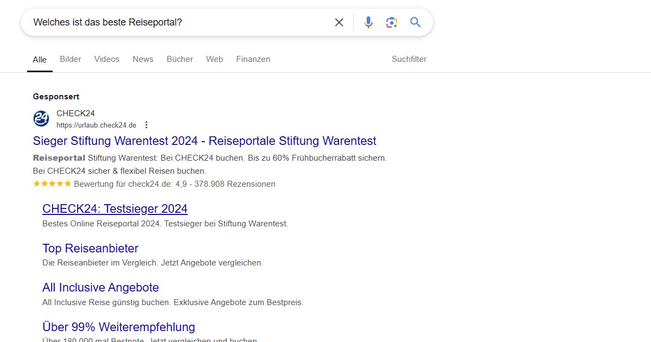Screen dimensions: 651x342
Task: Click the Bestes Online Reiseportal 2024 description
Action: pos(165,224)
